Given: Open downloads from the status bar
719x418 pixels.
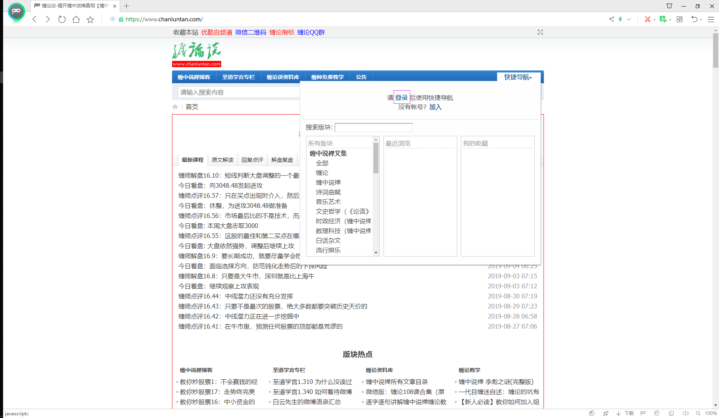Looking at the screenshot, I should pyautogui.click(x=625, y=413).
